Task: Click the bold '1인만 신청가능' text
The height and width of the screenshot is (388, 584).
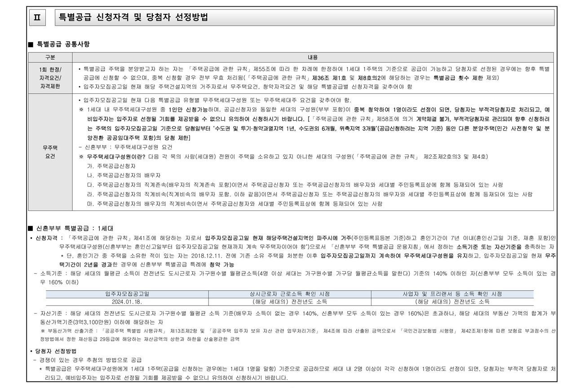Action: pos(188,109)
